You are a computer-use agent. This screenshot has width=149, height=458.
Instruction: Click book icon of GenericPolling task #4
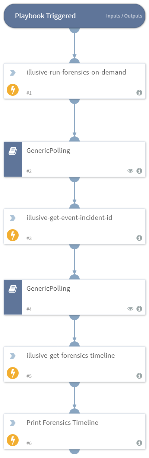(x=13, y=289)
